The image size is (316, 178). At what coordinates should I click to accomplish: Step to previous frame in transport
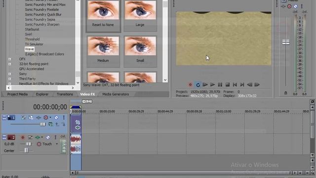tap(249, 85)
